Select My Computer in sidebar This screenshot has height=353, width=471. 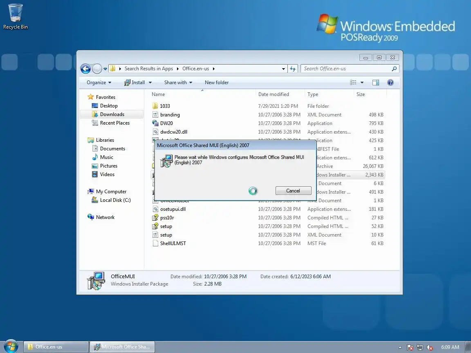coord(111,192)
